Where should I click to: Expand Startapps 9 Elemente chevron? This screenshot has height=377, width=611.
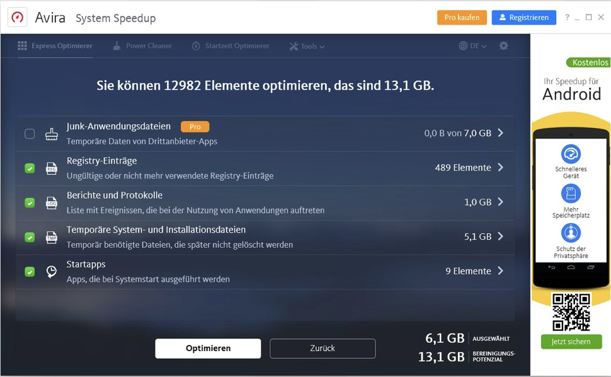coord(501,270)
